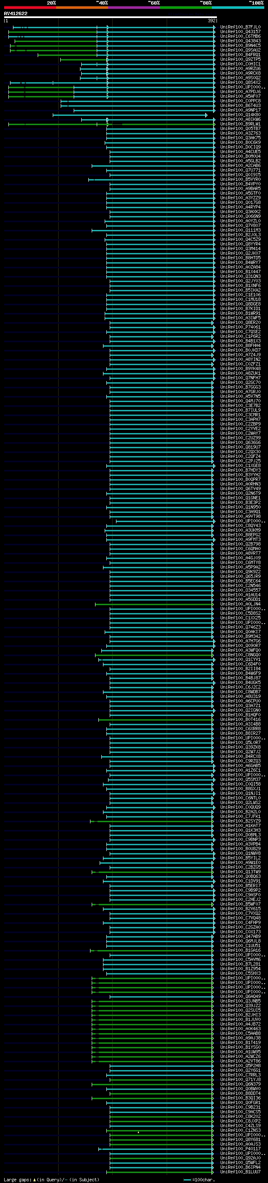Select label UniRef100_A7H7G6

click(x=240, y=641)
